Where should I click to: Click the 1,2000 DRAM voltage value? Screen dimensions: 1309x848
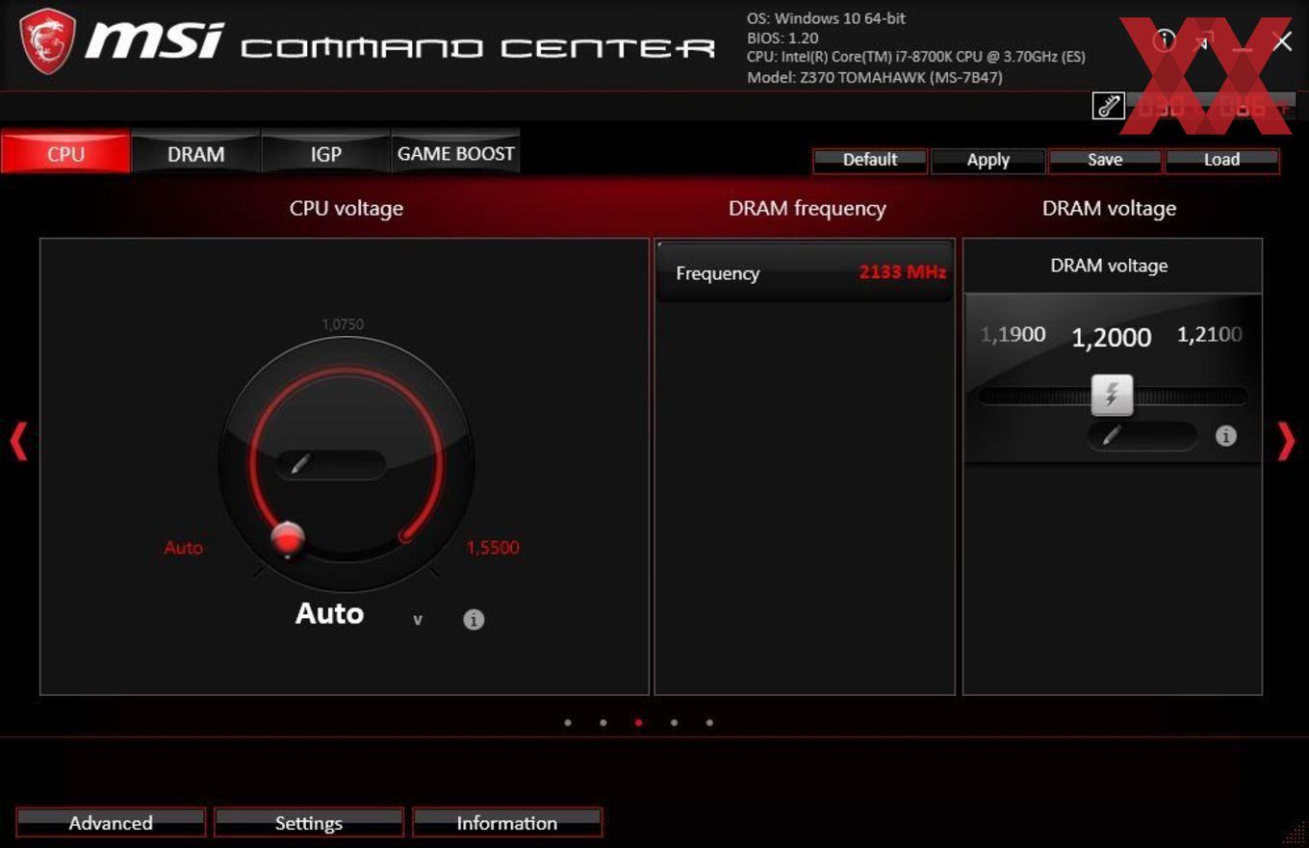pyautogui.click(x=1112, y=337)
